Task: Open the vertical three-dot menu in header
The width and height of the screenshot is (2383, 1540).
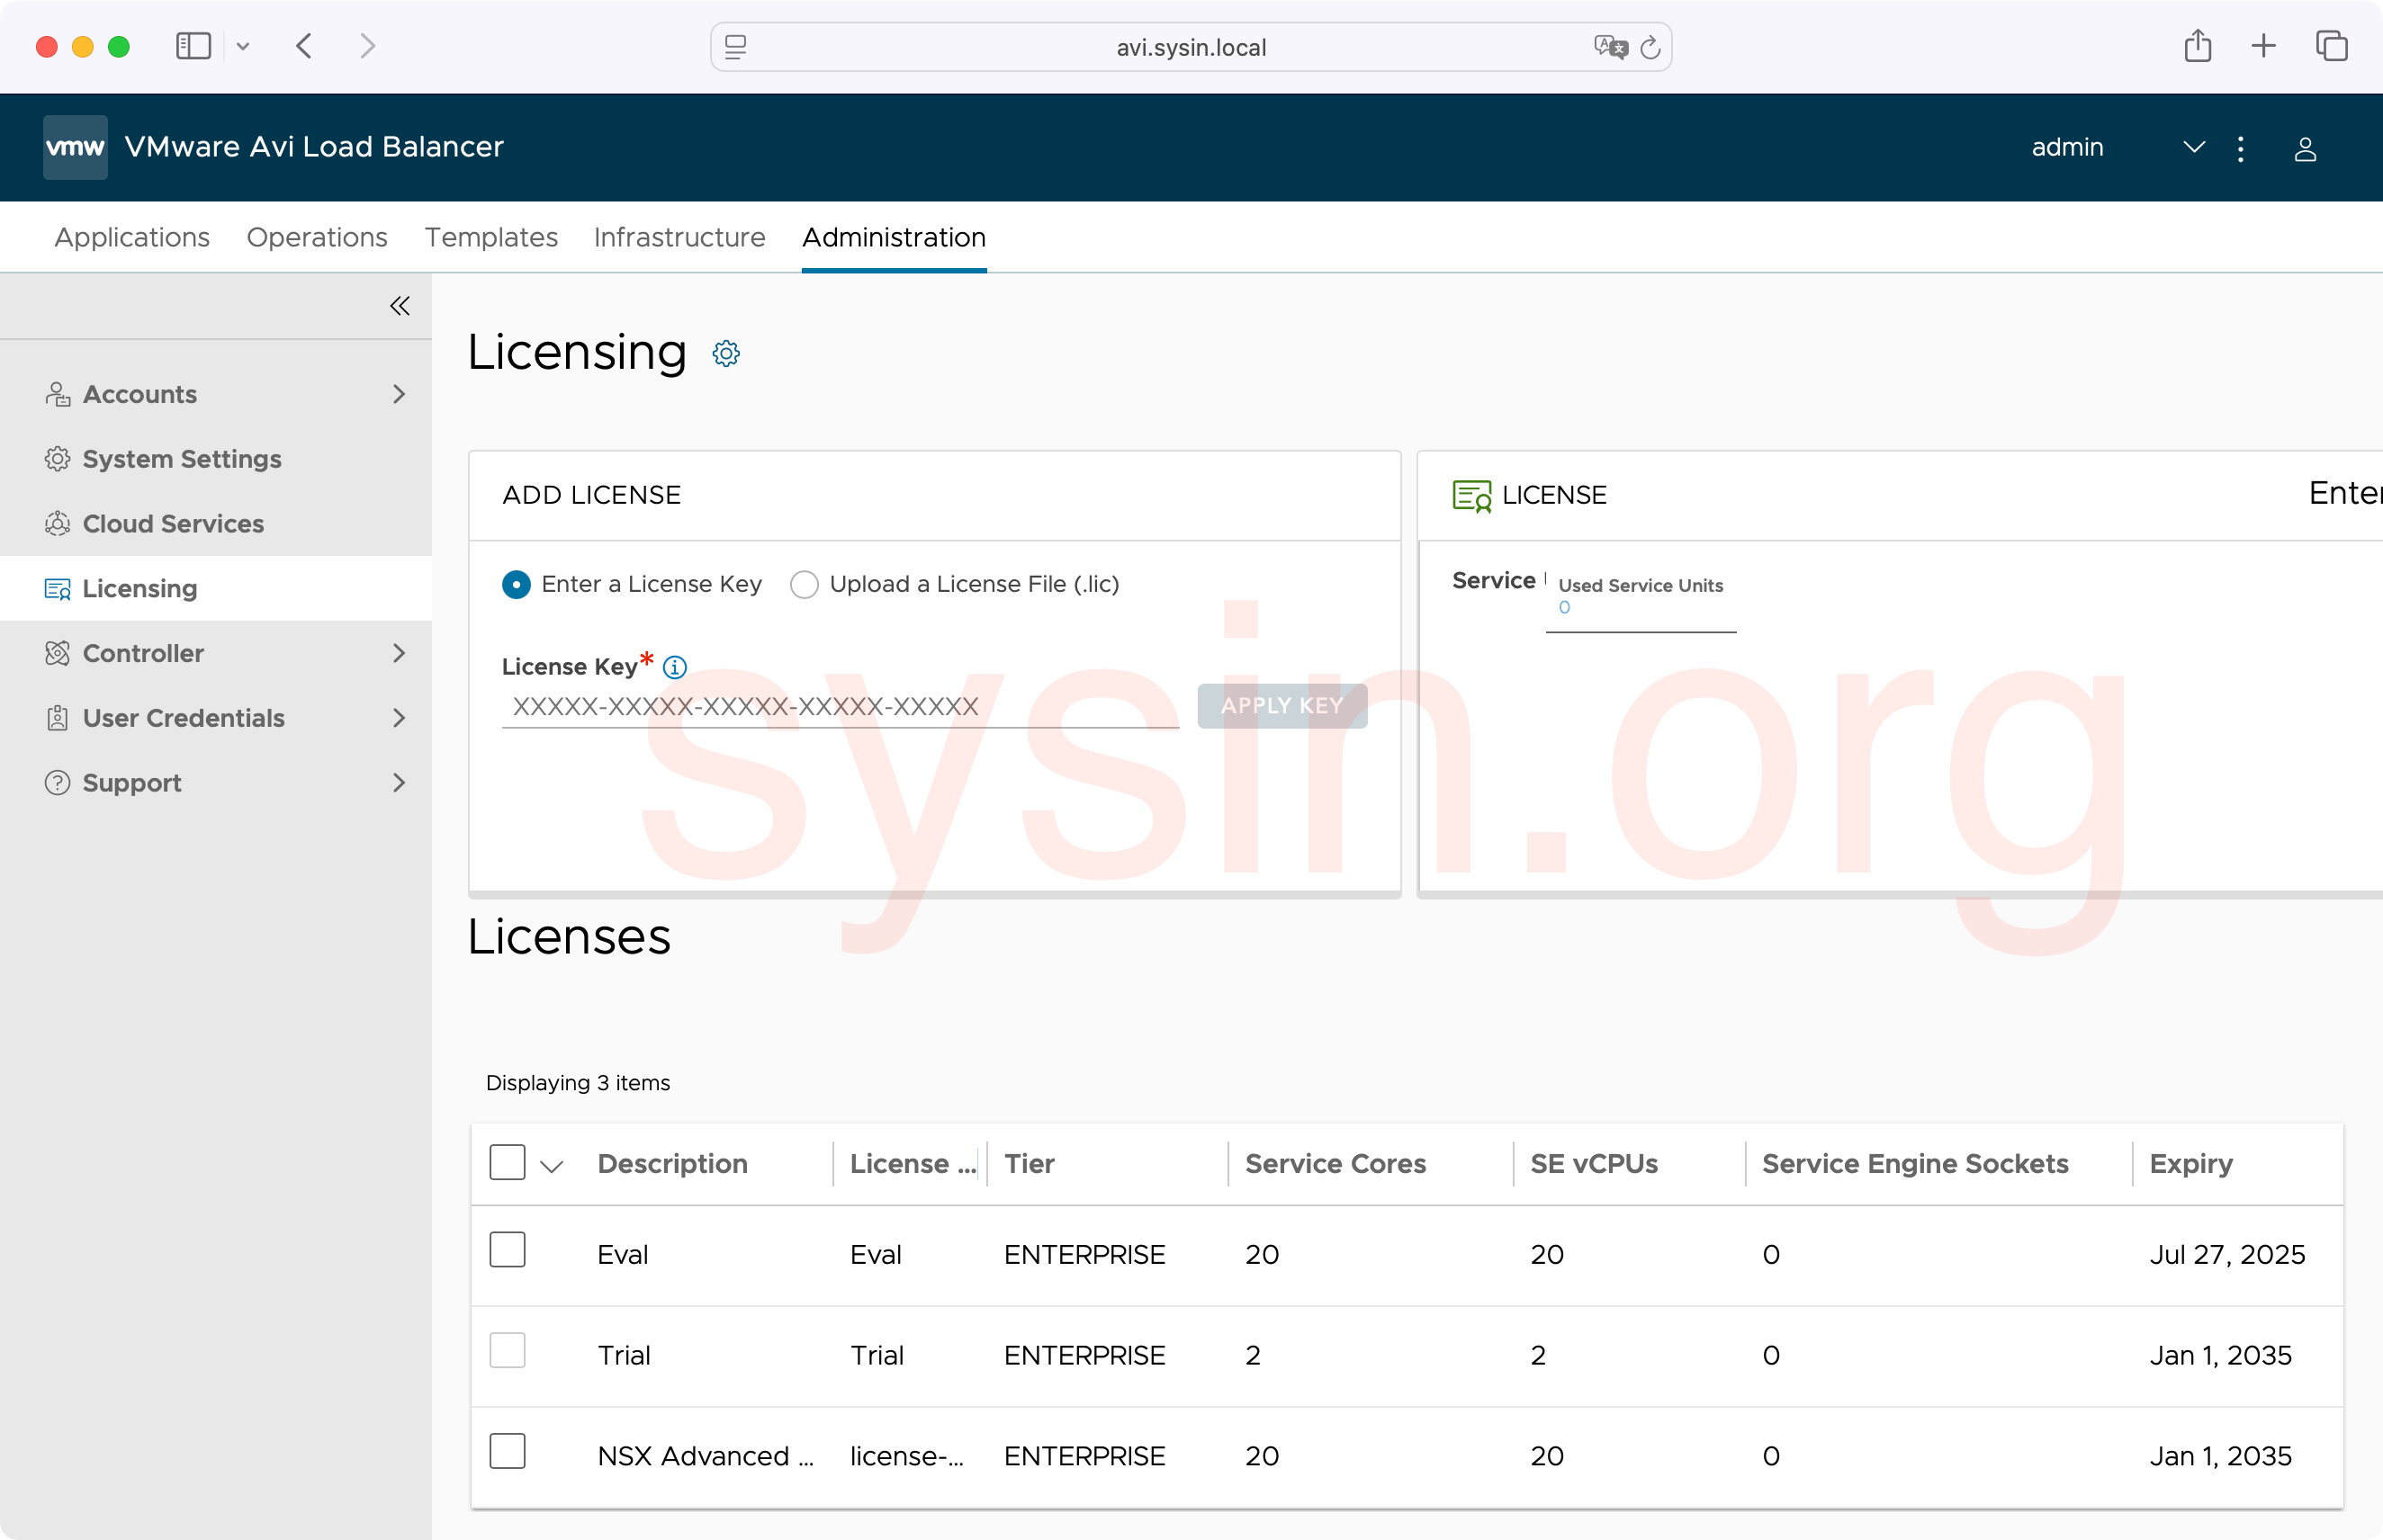Action: click(2241, 149)
